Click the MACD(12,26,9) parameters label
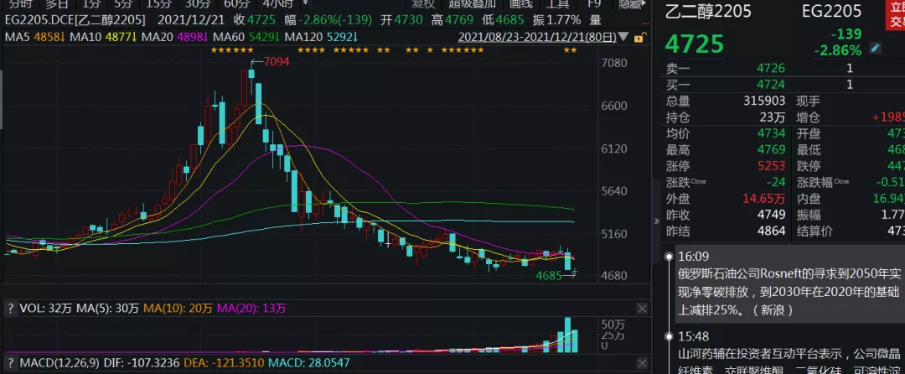The height and width of the screenshot is (374, 905). coord(59,363)
